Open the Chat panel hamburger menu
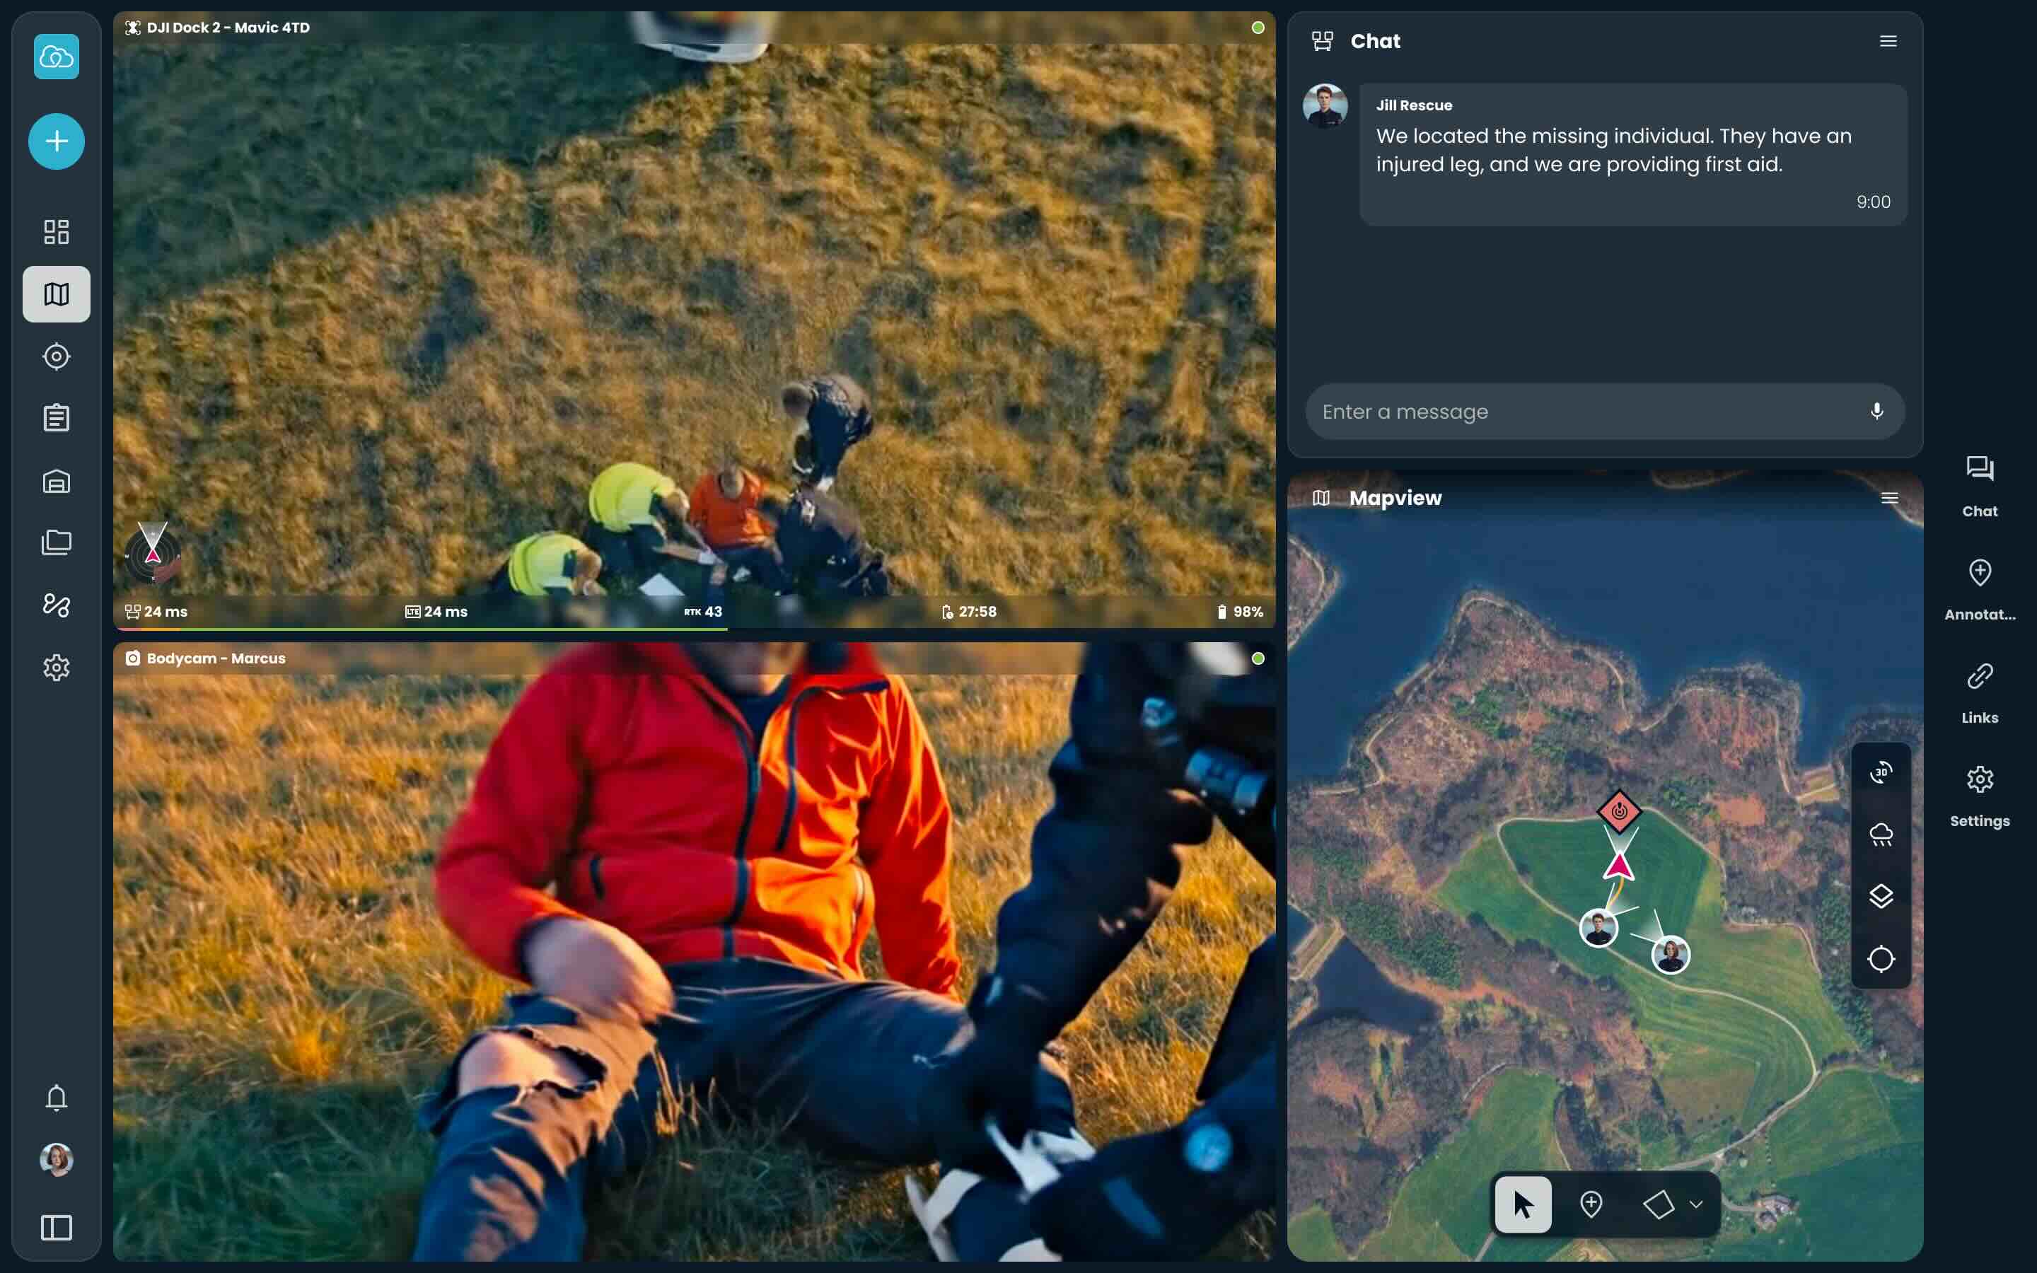The image size is (2037, 1273). coord(1888,41)
